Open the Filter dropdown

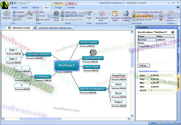[x=89, y=16]
